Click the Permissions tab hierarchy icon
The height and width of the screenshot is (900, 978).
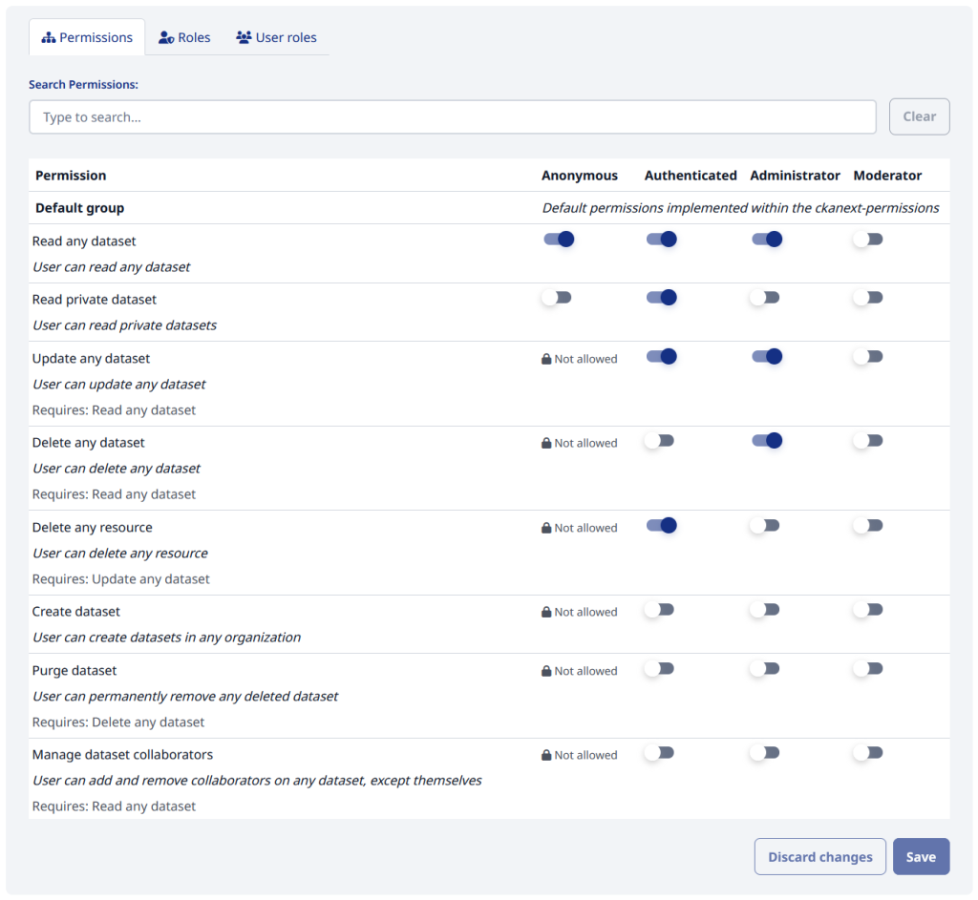(48, 37)
